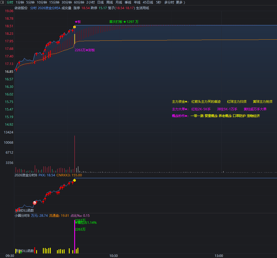
Task: Click the 成交量 indicator label
Action: [x=66, y=8]
